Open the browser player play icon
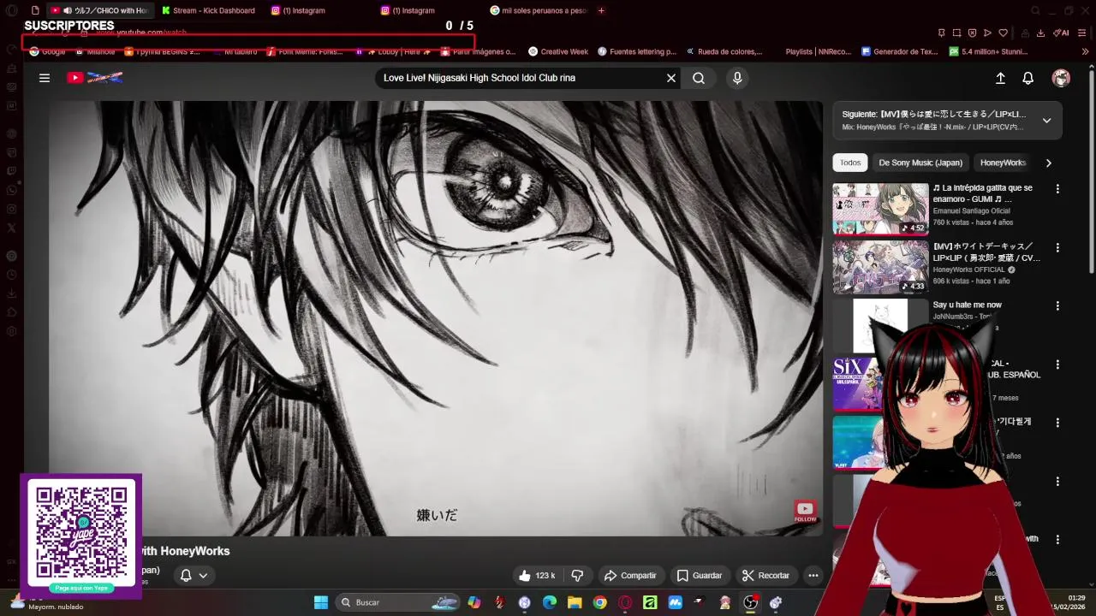Image resolution: width=1096 pixels, height=616 pixels. point(987,33)
